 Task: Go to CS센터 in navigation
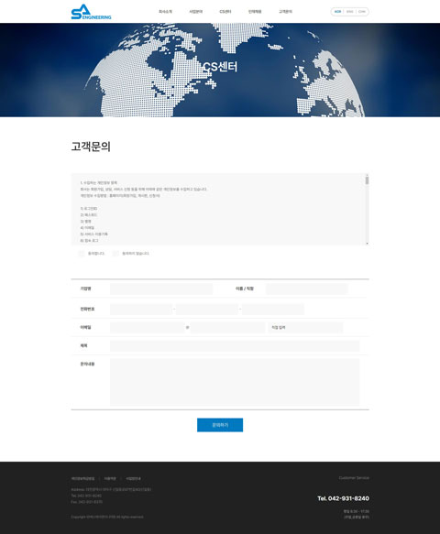coord(225,12)
